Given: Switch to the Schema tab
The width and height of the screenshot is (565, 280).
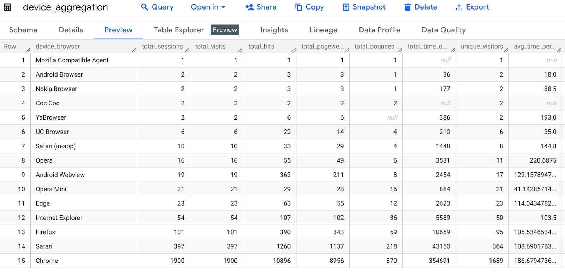Looking at the screenshot, I should coord(23,30).
